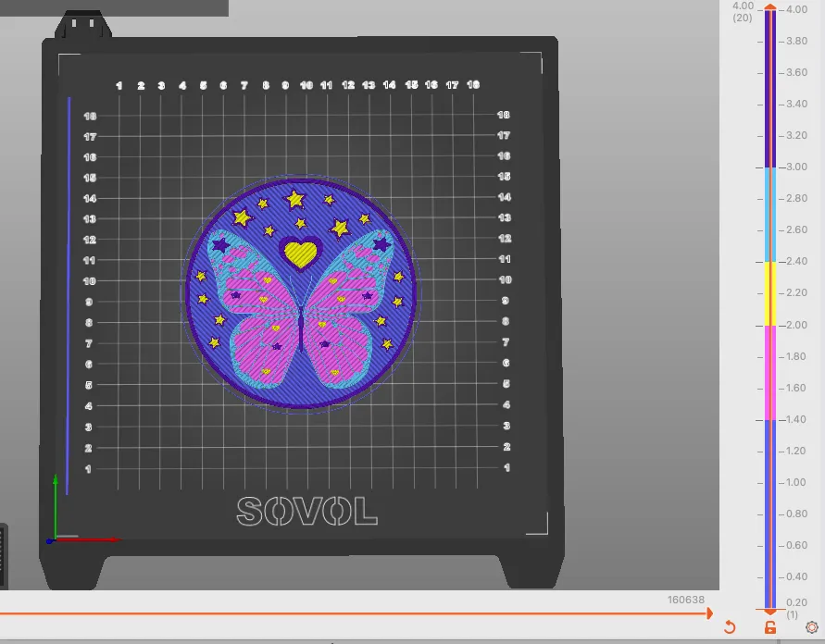Toggle the orange unlocked padlock icon
825x644 pixels.
769,627
